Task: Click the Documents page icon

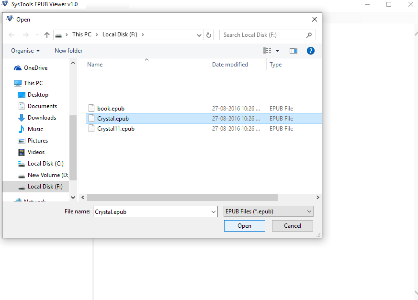Action: point(22,106)
